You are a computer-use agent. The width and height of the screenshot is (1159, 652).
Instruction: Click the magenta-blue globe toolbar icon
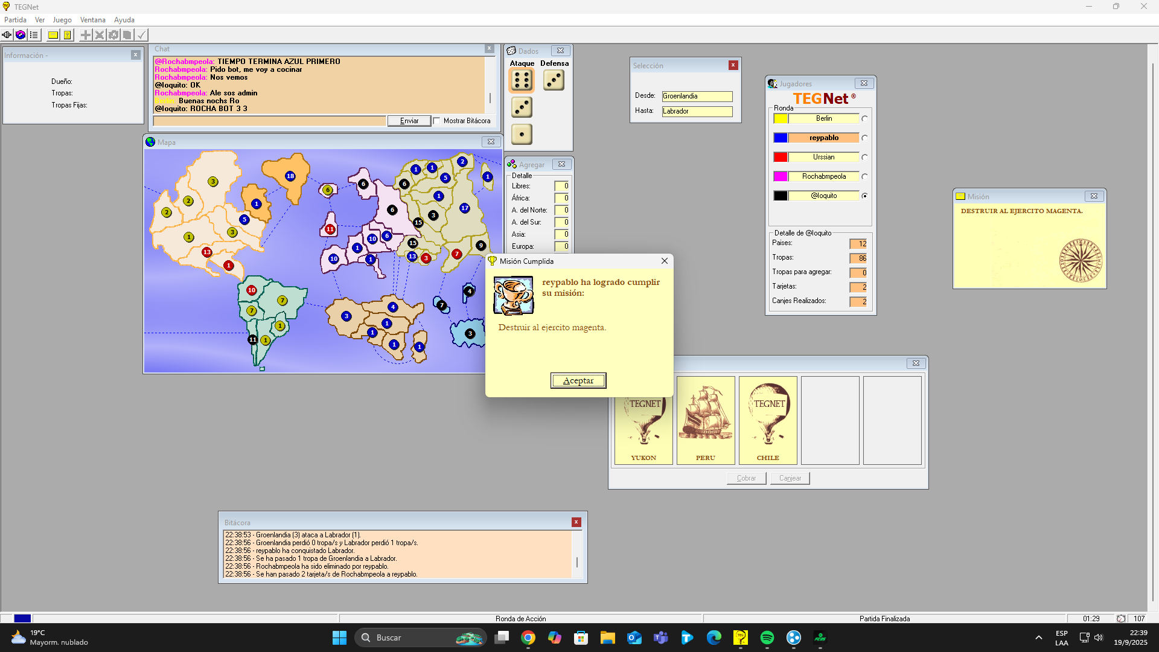pyautogui.click(x=21, y=35)
